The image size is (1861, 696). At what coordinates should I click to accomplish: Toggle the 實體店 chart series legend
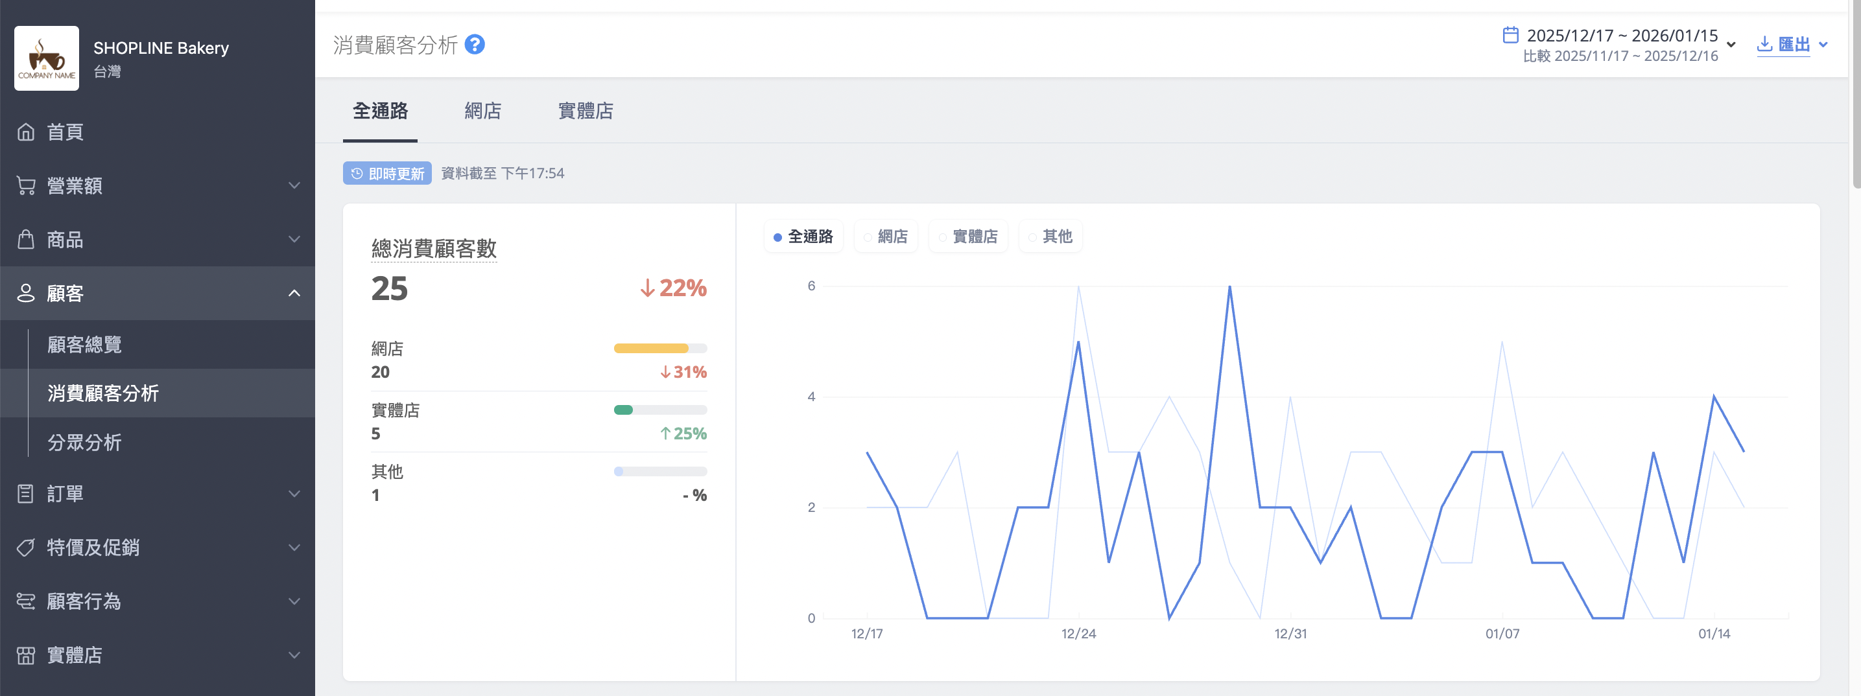coord(968,237)
